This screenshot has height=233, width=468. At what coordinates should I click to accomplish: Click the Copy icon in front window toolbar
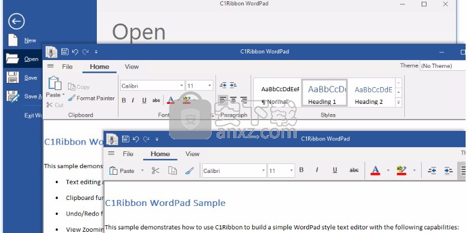[x=173, y=171]
